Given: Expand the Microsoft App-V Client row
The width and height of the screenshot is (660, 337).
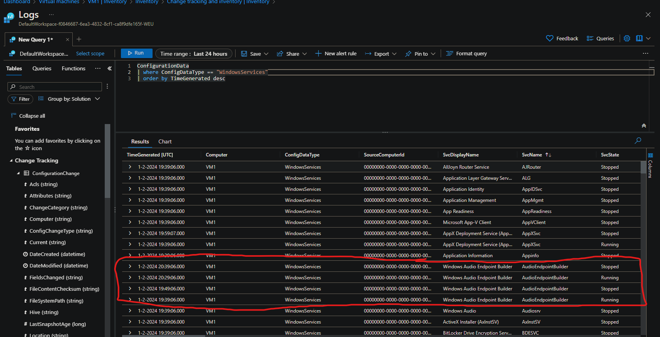Looking at the screenshot, I should (130, 222).
